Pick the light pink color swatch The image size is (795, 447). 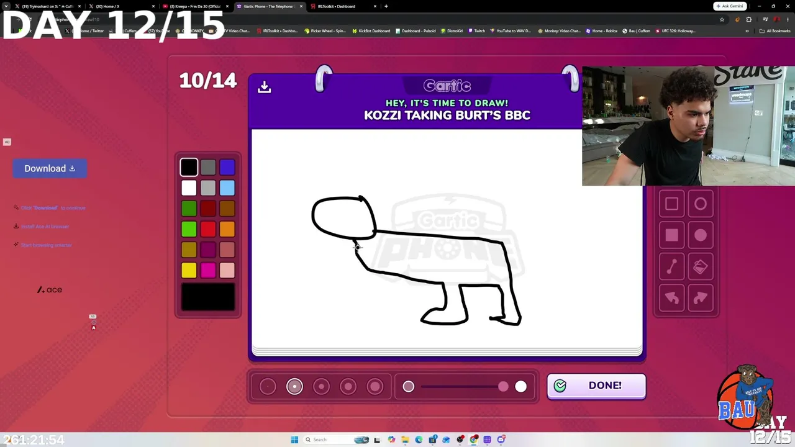click(227, 270)
